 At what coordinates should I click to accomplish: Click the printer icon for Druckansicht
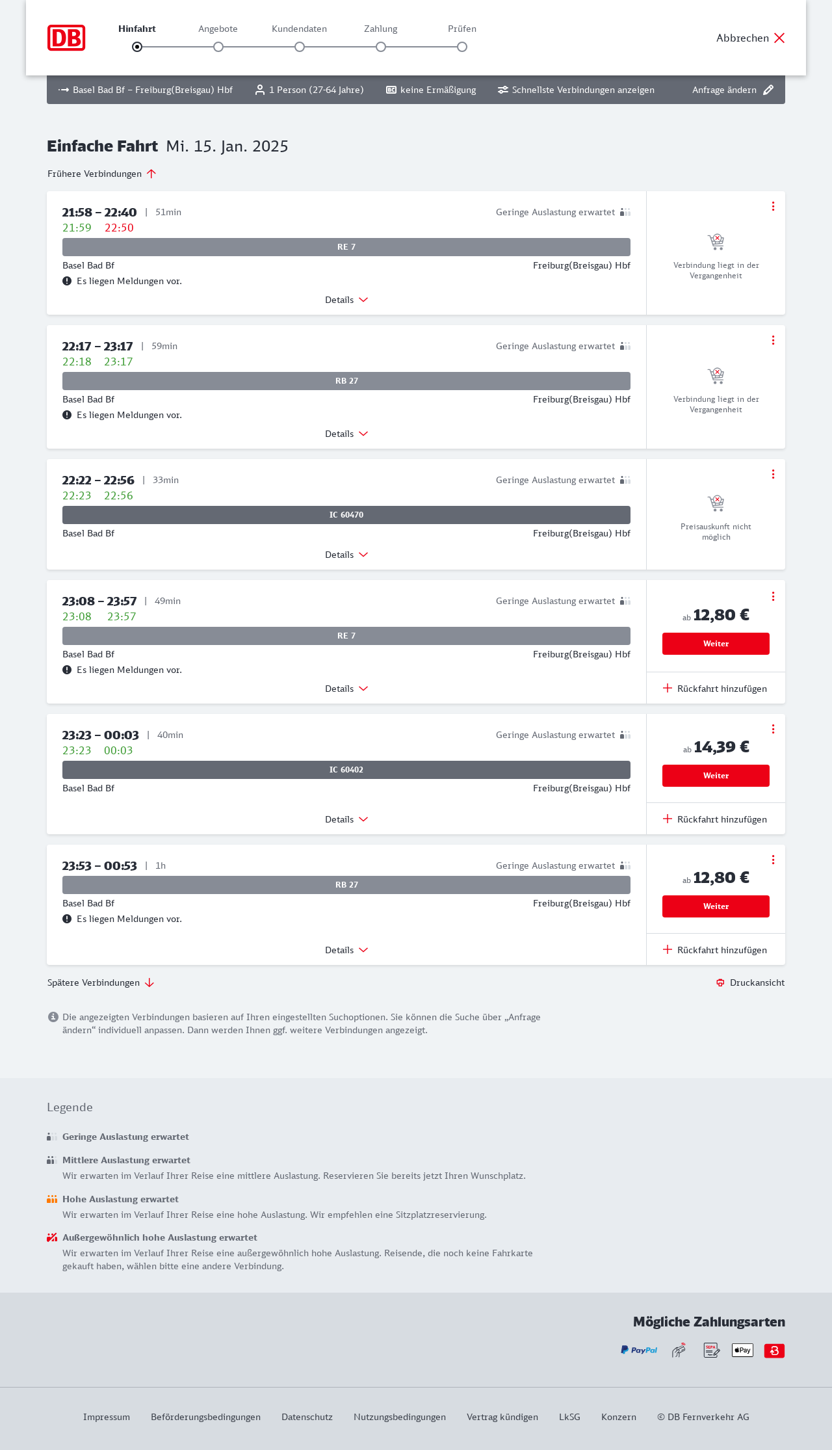(x=720, y=982)
